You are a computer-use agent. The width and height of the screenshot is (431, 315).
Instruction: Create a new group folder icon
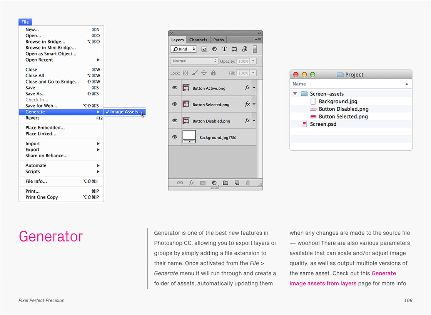pyautogui.click(x=226, y=183)
